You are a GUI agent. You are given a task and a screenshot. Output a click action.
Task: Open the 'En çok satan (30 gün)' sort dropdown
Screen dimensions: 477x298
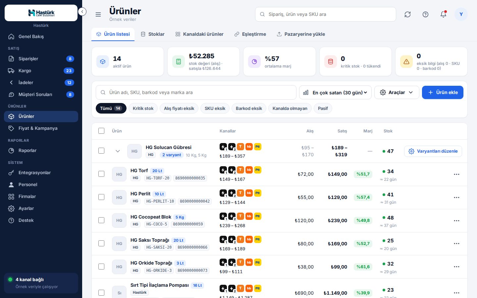pyautogui.click(x=335, y=92)
